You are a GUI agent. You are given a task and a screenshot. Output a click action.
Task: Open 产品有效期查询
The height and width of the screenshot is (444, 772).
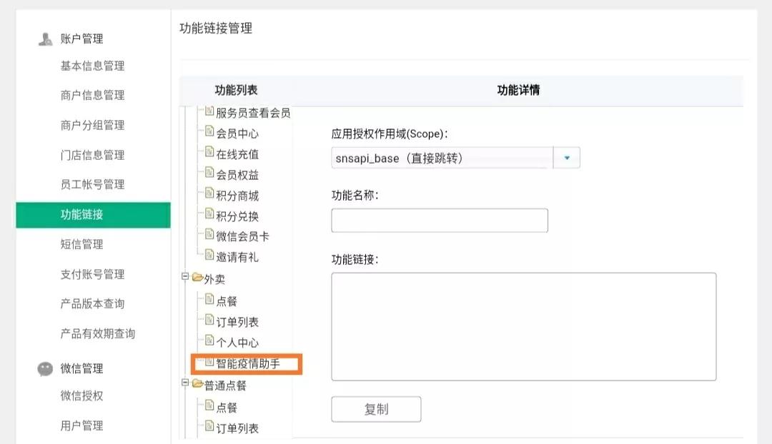click(98, 334)
